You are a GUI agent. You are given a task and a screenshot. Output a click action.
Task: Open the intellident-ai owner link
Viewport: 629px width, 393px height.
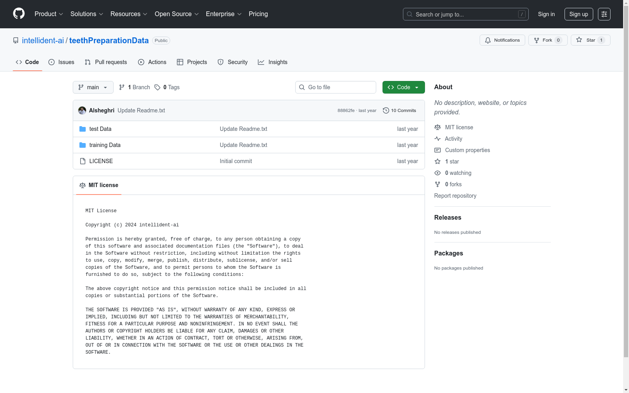(x=43, y=40)
